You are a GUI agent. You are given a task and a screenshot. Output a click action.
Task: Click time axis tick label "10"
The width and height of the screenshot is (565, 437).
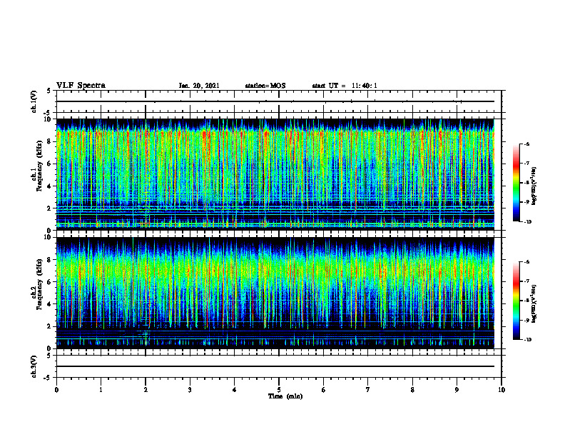point(502,390)
